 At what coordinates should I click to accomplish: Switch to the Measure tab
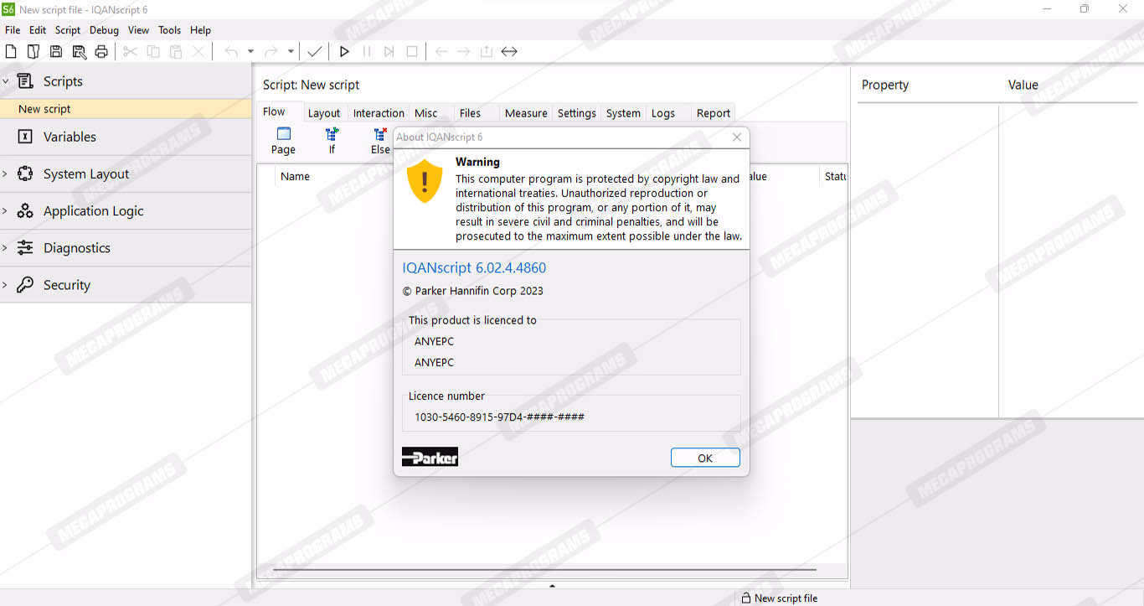click(x=526, y=113)
